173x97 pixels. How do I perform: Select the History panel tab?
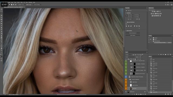150,56
